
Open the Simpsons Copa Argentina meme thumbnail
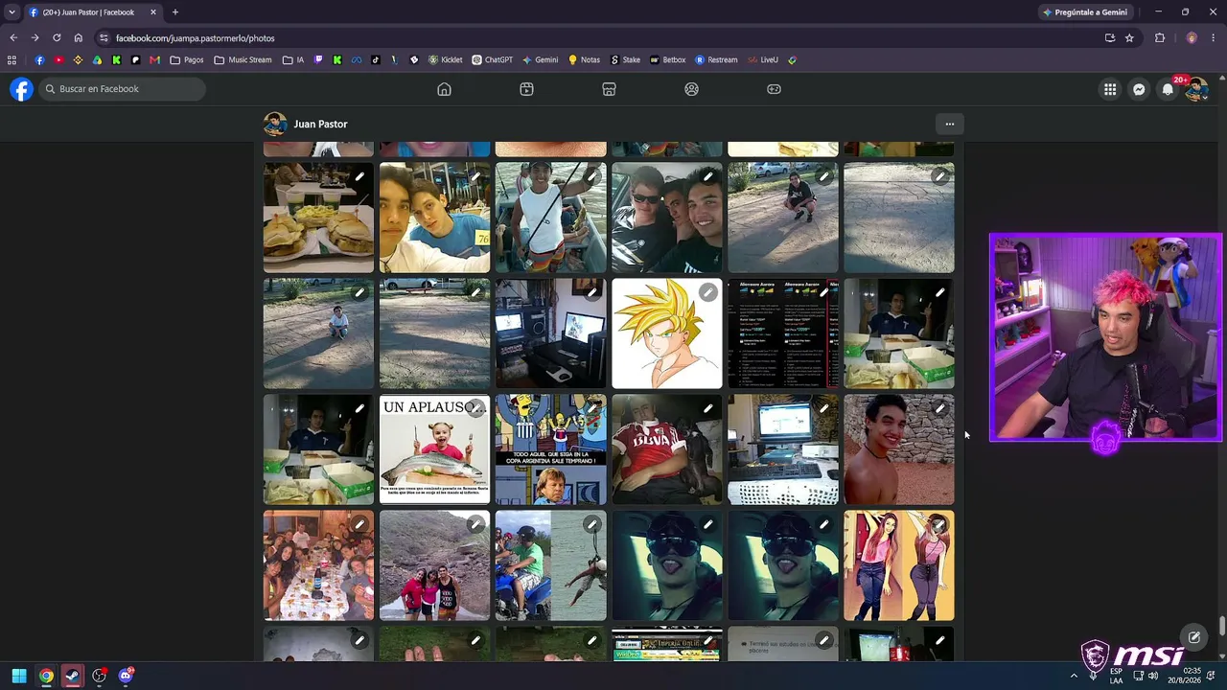(550, 449)
